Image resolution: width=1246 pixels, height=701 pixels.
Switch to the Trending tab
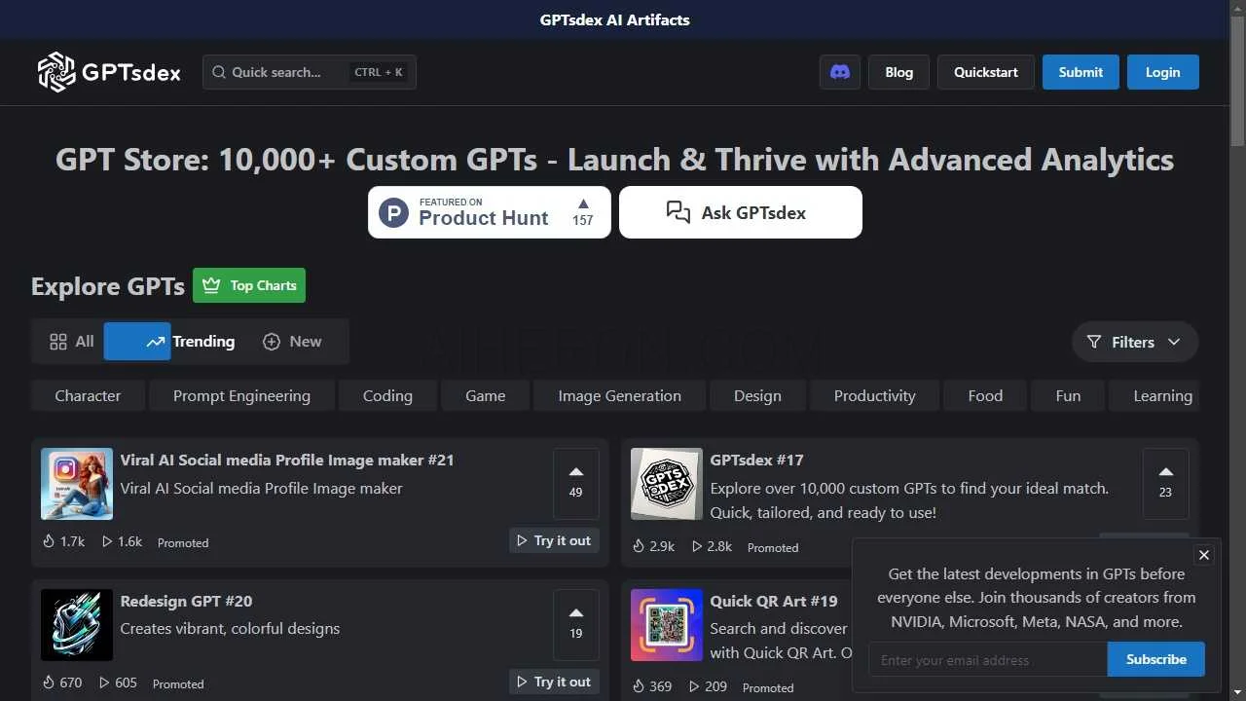pyautogui.click(x=190, y=342)
